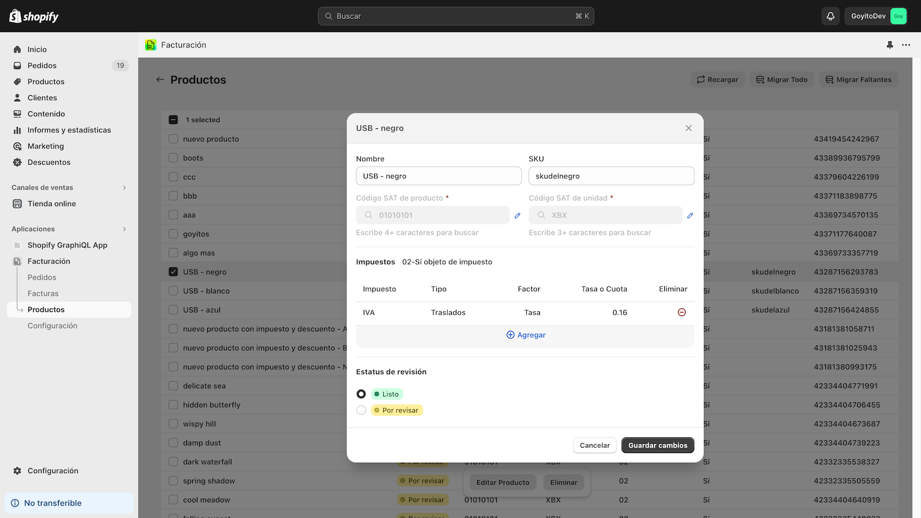
Task: Click the Informes y estadísticas chart icon
Action: point(17,130)
